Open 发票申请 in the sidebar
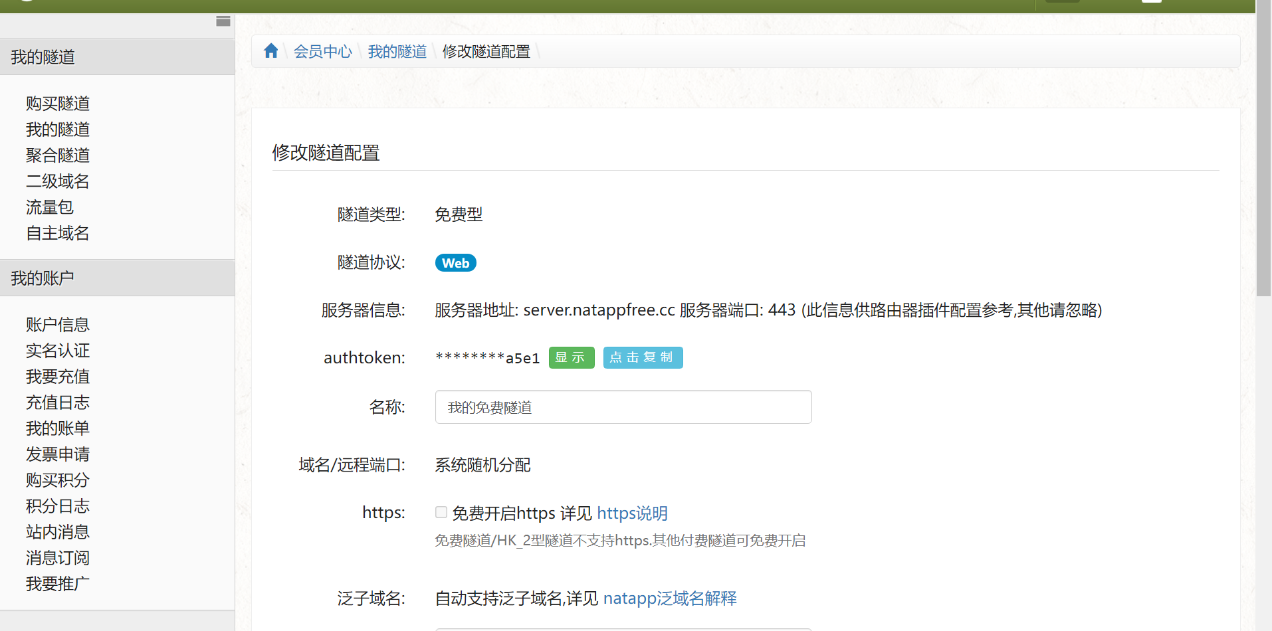The height and width of the screenshot is (631, 1272). (x=58, y=454)
